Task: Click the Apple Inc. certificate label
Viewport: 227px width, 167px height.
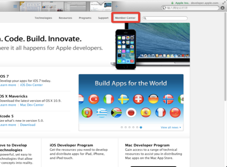Action: (182, 3)
